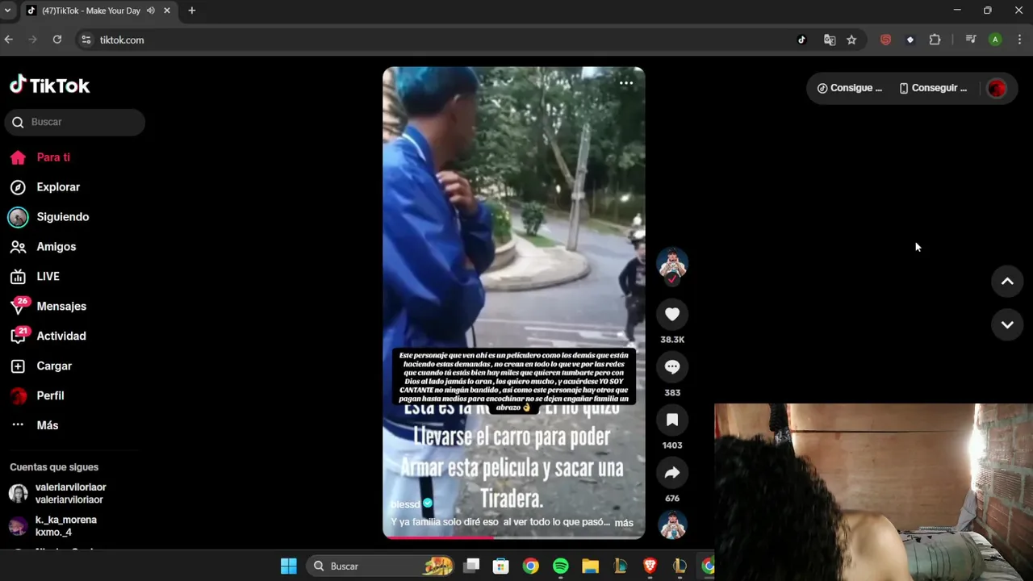
Task: Expand the Más menu in sidebar
Action: click(35, 425)
